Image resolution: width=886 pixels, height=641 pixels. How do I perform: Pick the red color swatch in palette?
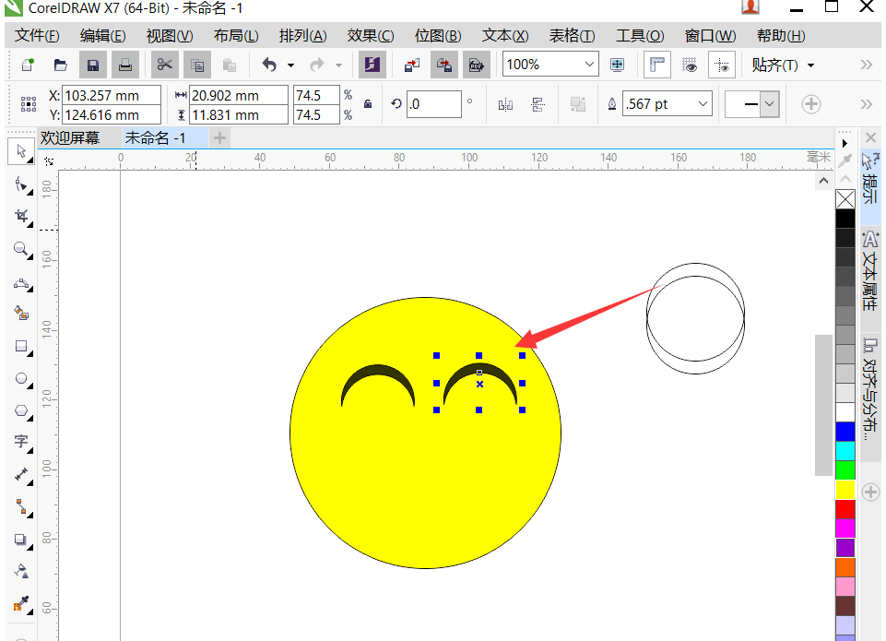click(845, 509)
